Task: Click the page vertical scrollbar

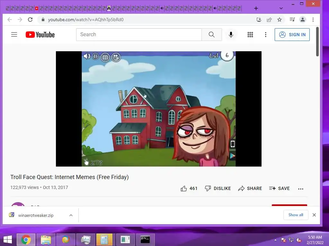Action: tap(317, 42)
